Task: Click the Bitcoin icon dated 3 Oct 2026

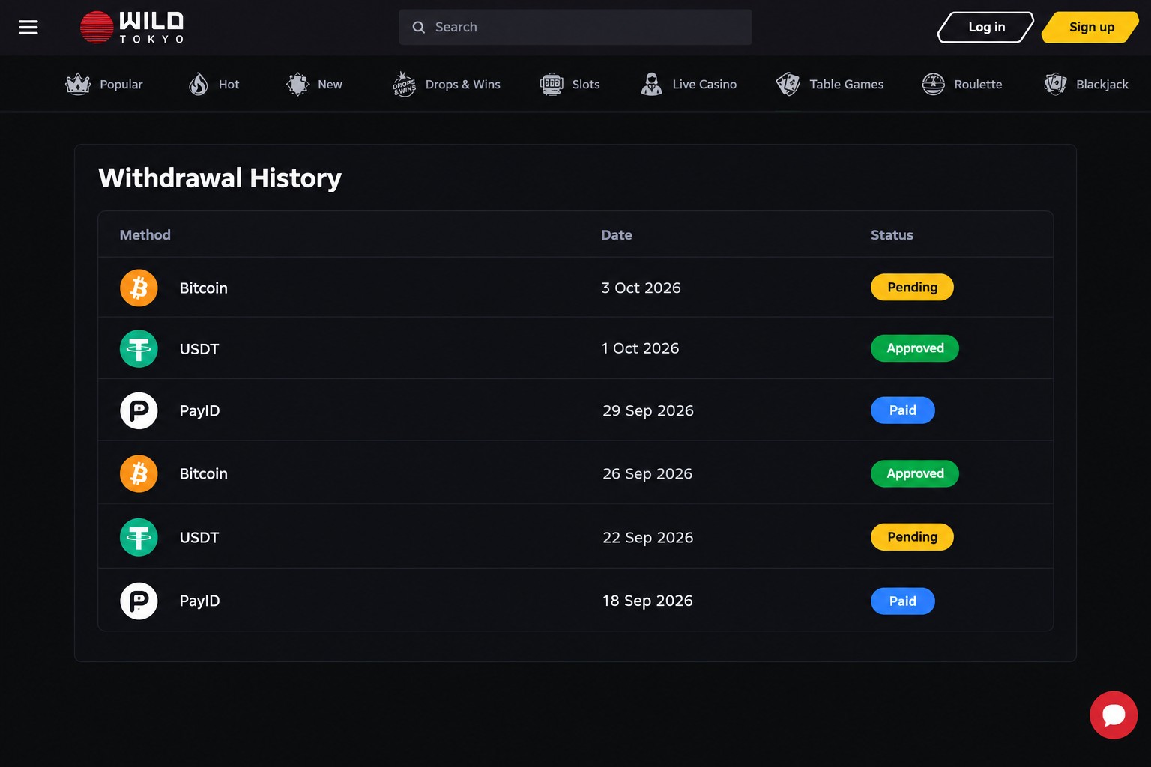Action: [139, 288]
